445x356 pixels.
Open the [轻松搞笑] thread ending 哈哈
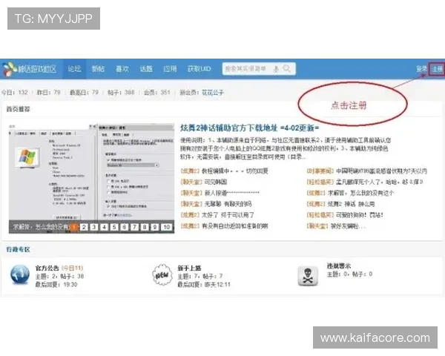coord(380,182)
